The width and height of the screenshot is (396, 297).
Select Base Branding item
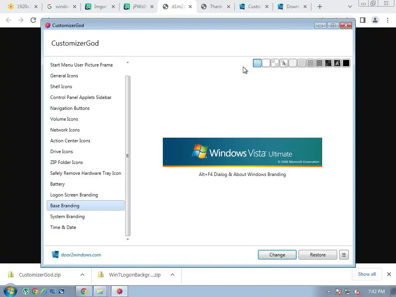coord(85,206)
